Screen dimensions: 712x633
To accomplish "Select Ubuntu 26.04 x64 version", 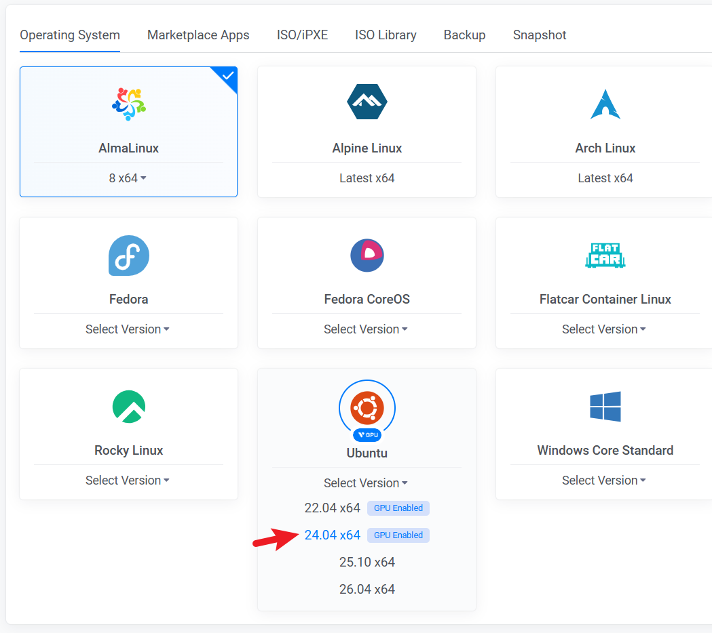I will [367, 590].
